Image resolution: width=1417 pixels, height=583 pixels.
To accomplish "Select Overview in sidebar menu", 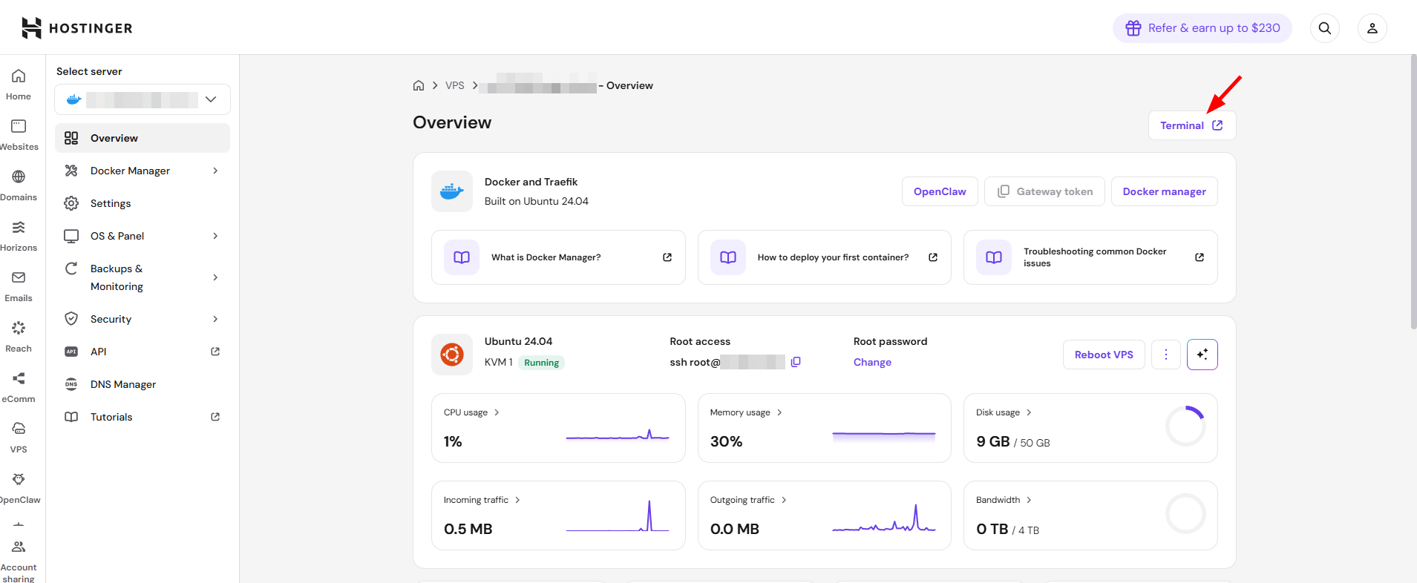I will click(x=143, y=138).
